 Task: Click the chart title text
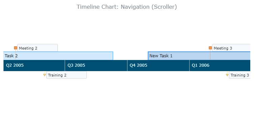127,7
